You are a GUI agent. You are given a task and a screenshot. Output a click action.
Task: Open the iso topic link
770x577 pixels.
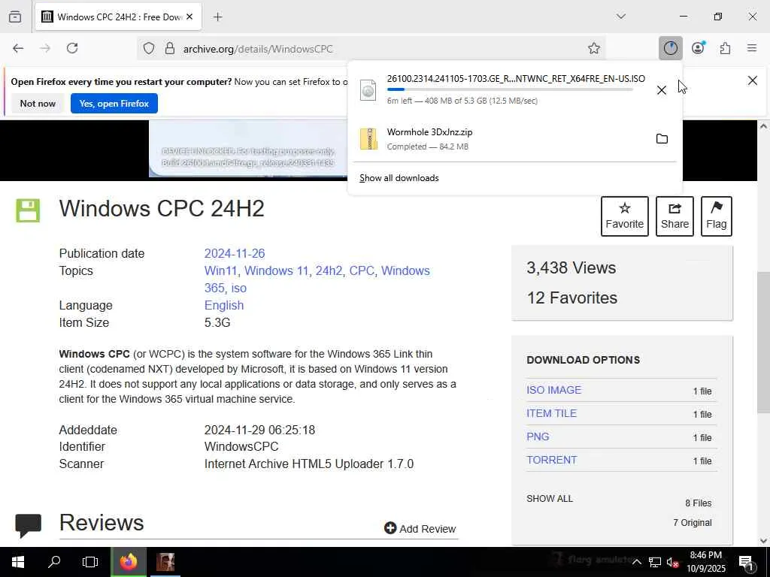tap(238, 288)
